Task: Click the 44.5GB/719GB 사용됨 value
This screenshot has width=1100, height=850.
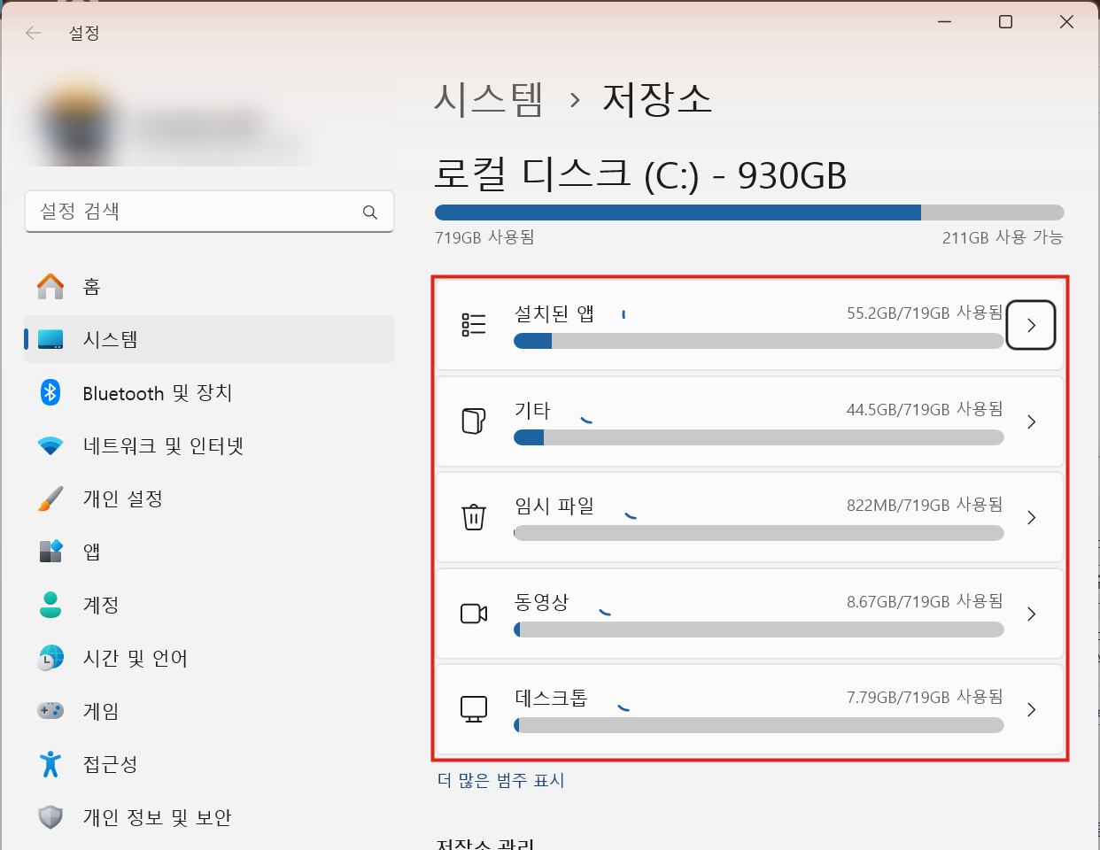Action: coord(925,409)
